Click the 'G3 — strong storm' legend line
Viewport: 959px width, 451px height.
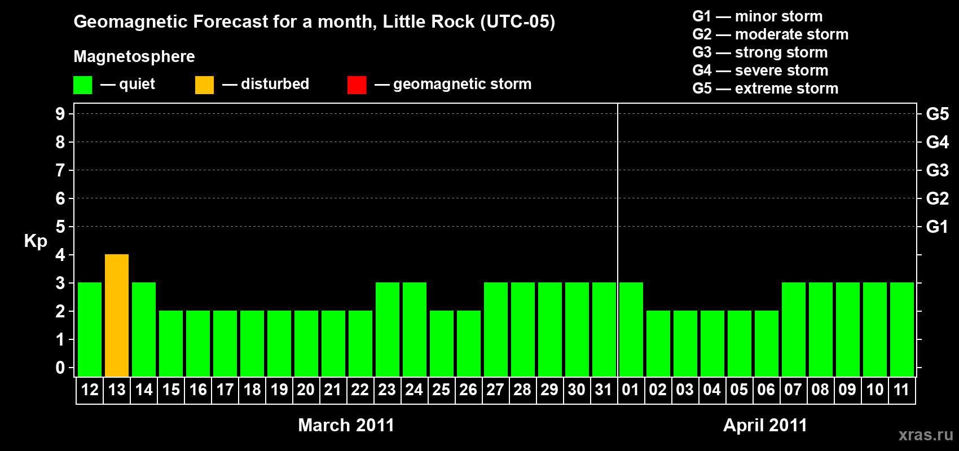click(x=760, y=52)
